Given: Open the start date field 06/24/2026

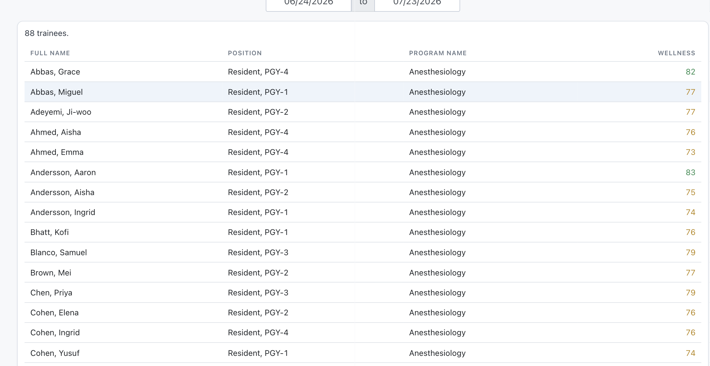Looking at the screenshot, I should [309, 4].
